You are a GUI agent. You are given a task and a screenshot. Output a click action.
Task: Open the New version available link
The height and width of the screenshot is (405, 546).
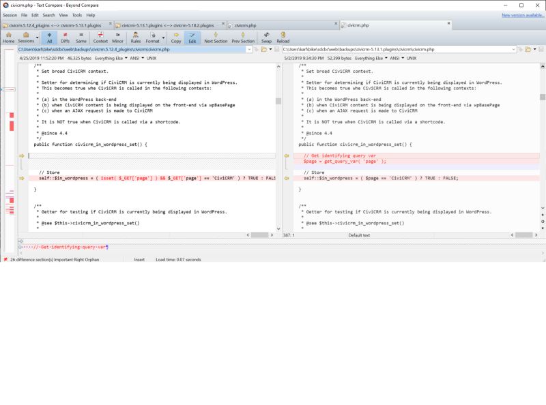coord(523,15)
